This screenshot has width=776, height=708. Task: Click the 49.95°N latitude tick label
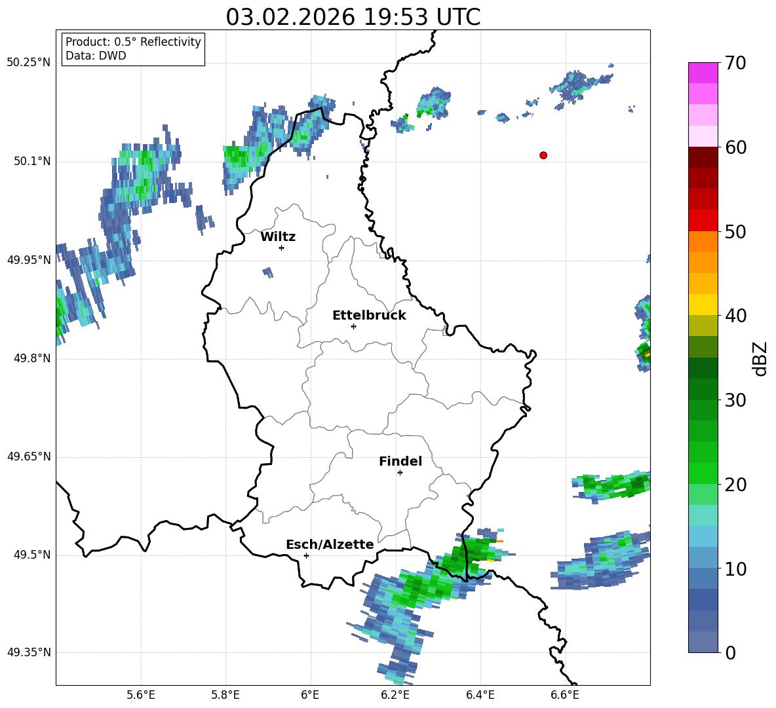coord(29,259)
